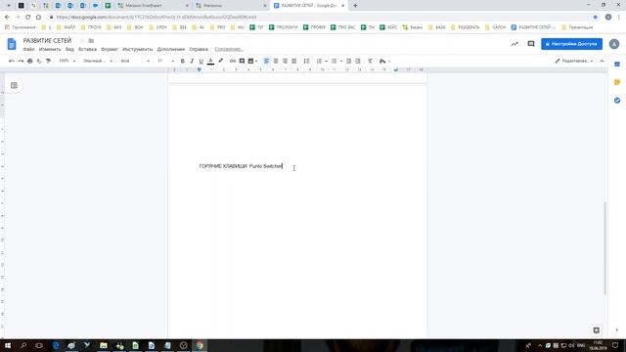Screen dimensions: 626x352
Task: Open the font size dropdown
Action: (x=165, y=61)
